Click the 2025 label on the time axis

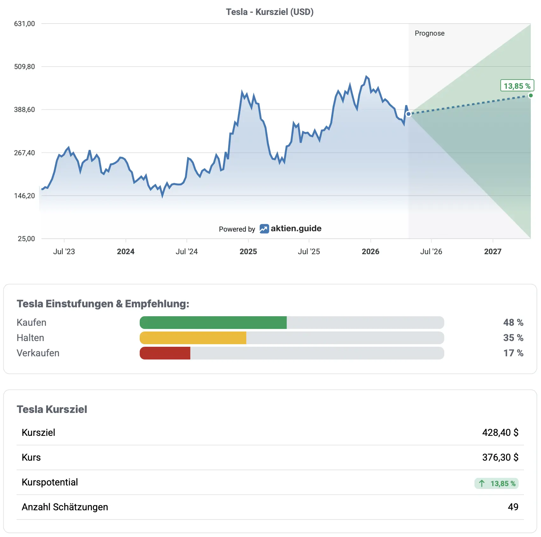[248, 252]
